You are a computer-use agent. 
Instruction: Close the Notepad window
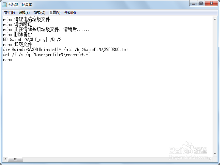click(x=211, y=3)
